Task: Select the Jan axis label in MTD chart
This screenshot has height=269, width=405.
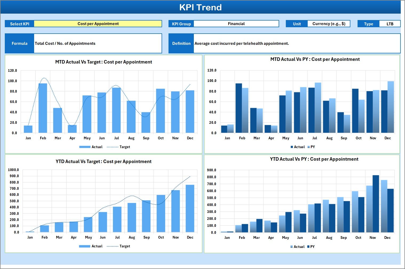Action: click(x=28, y=138)
